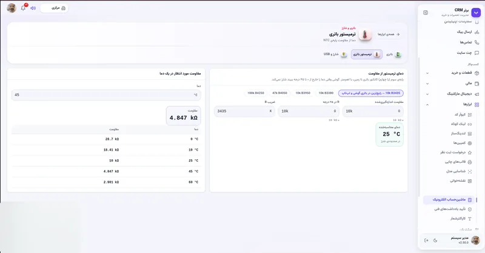Image resolution: width=485 pixels, height=253 pixels.
Task: Open تأیید یادداشت‌های فنی item
Action: pos(453,209)
